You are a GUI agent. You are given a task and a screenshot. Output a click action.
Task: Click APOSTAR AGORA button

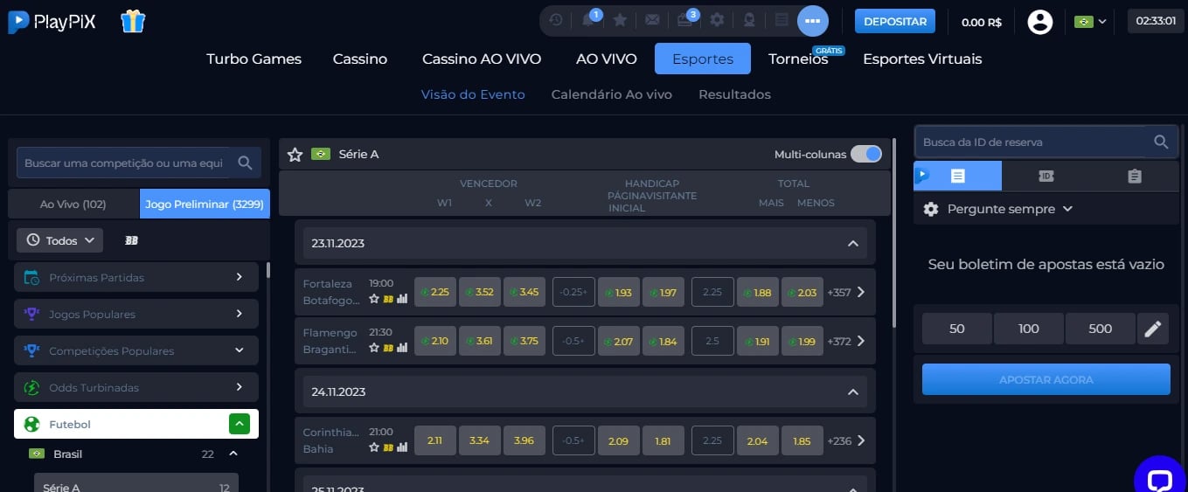pos(1046,379)
